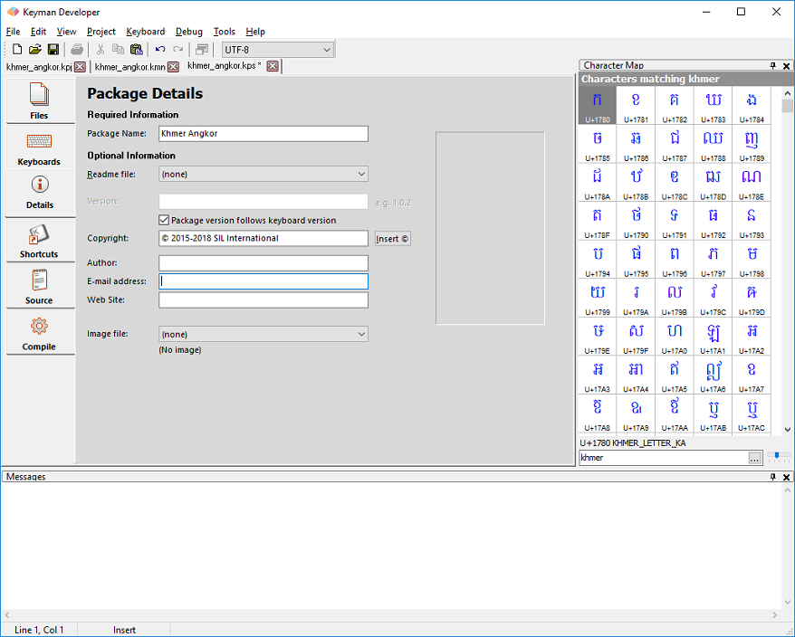Expand the Image file dropdown
Viewport: 795px width, 637px height.
pyautogui.click(x=361, y=334)
